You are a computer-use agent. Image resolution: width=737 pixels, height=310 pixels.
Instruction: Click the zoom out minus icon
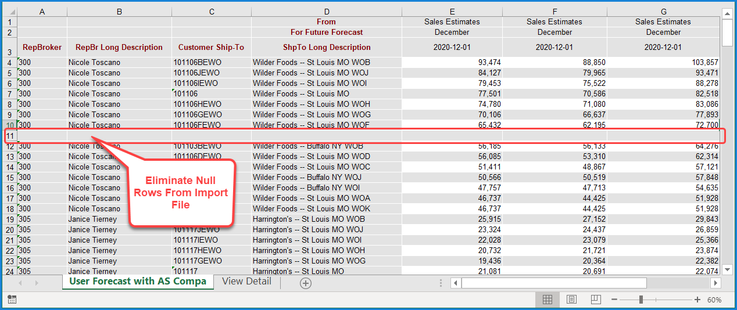(x=614, y=300)
